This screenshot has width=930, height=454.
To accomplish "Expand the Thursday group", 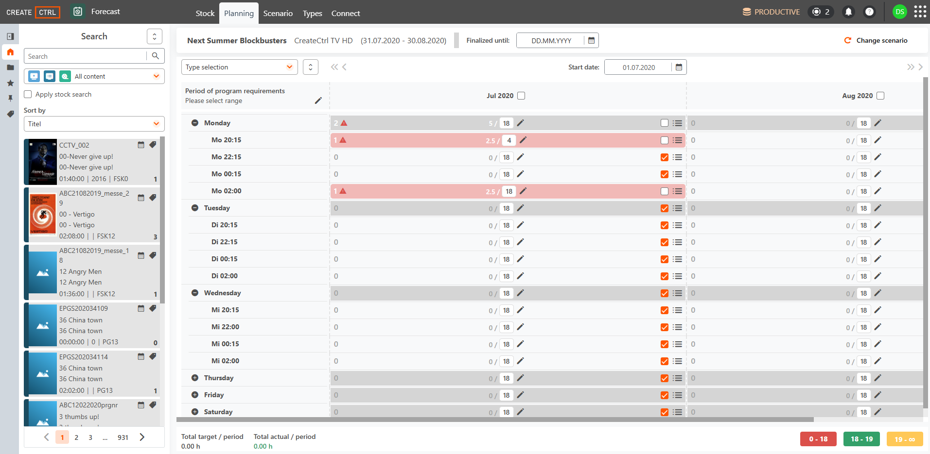I will pos(195,378).
